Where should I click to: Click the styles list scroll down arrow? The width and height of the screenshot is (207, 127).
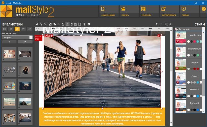click(x=204, y=111)
